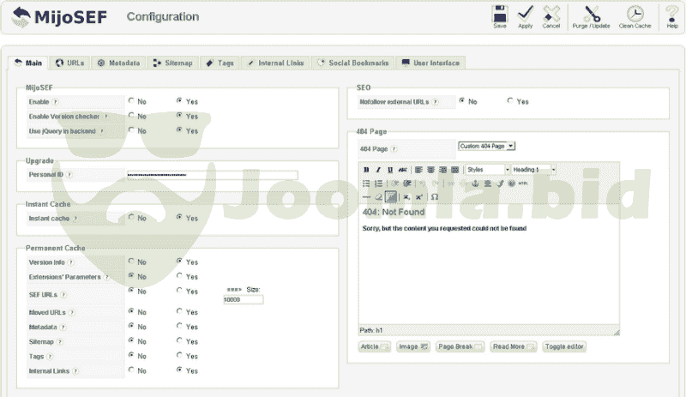Set Instant cache to No
686x397 pixels.
131,218
